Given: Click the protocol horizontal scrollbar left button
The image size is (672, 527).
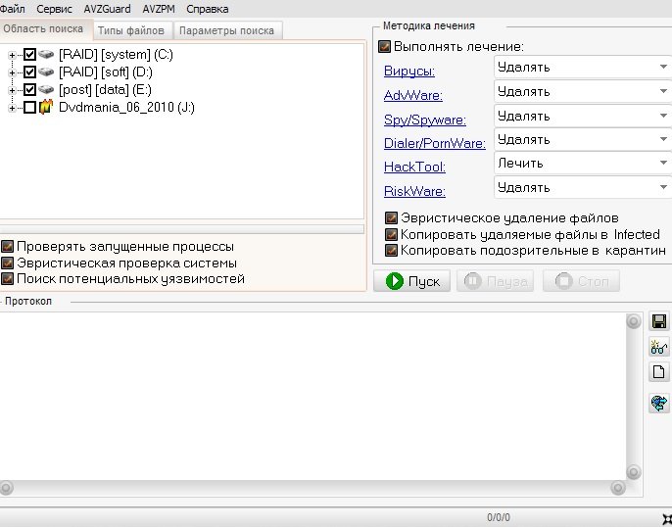Looking at the screenshot, I should (x=6, y=488).
